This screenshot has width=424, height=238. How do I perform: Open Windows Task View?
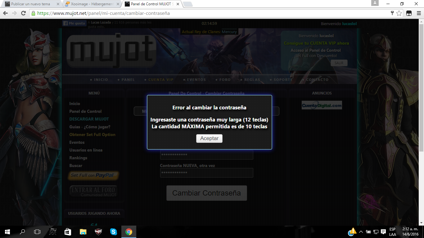(x=37, y=232)
